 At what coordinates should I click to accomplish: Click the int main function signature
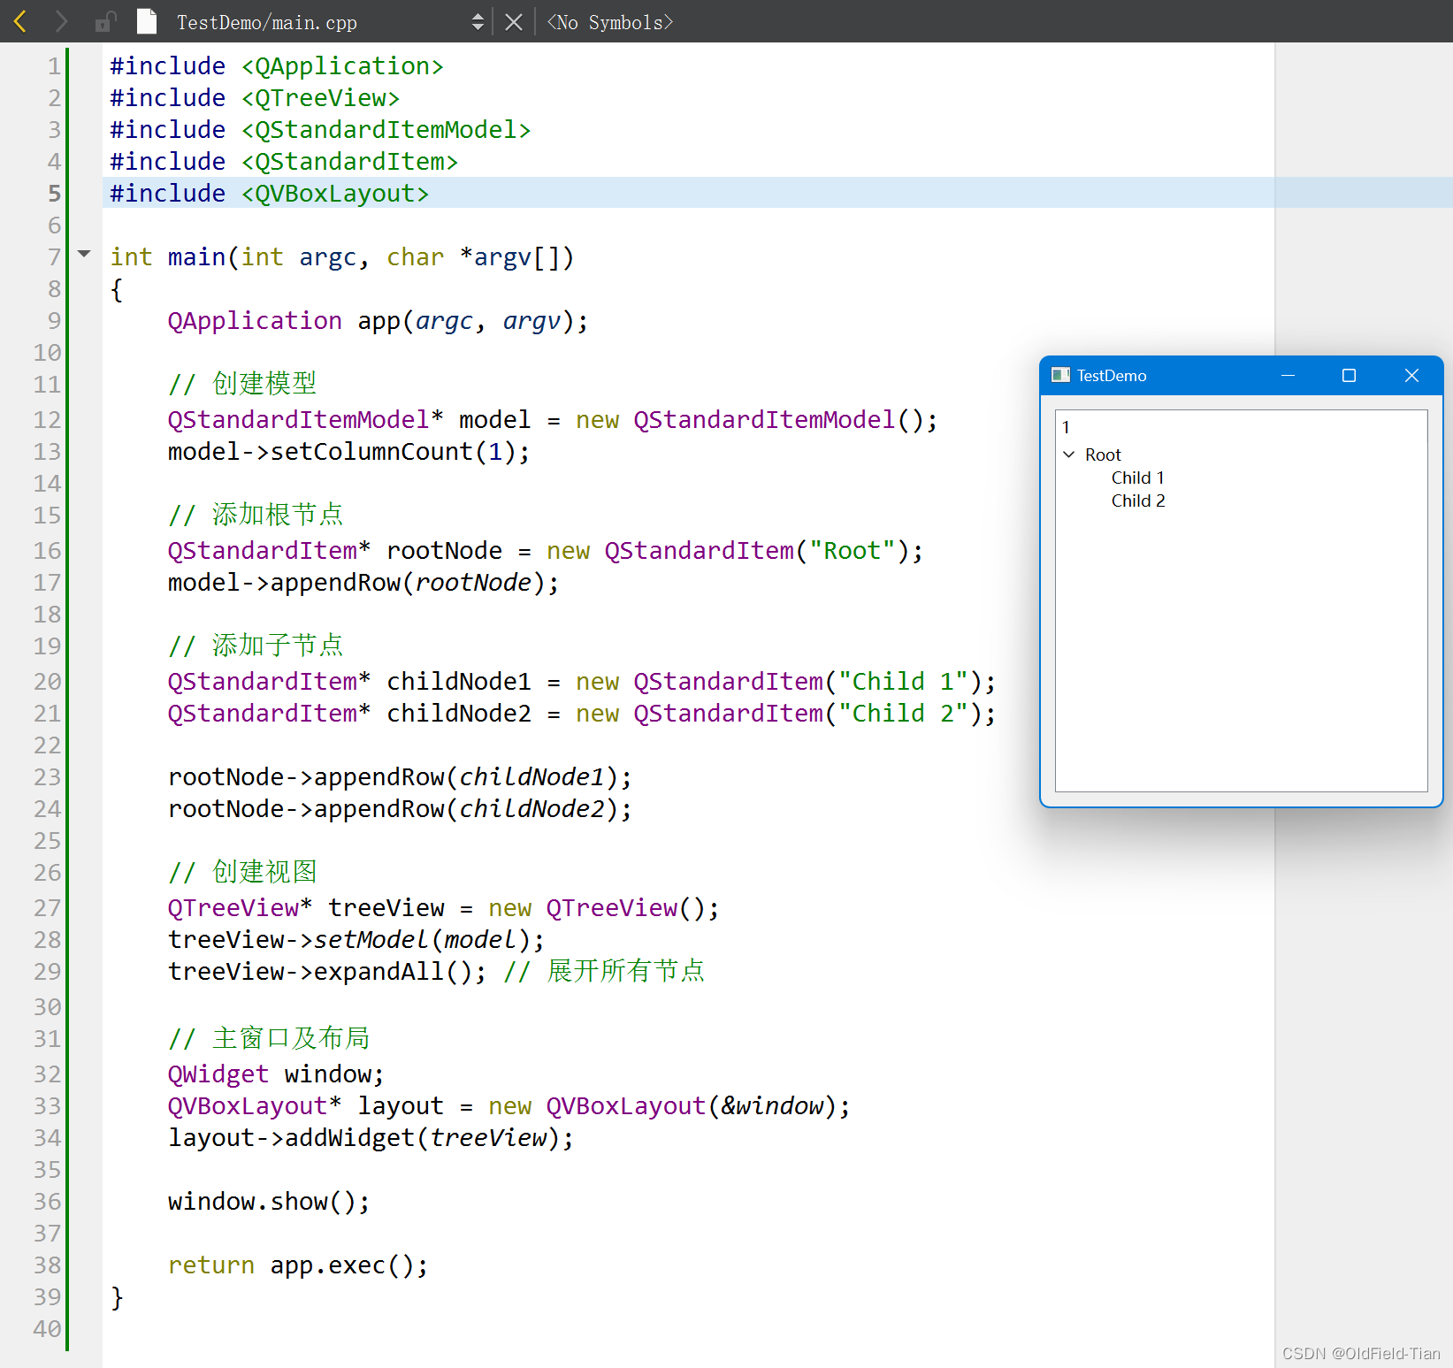(x=342, y=257)
